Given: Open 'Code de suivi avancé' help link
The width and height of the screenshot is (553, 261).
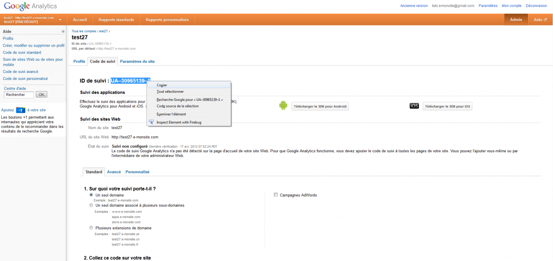Looking at the screenshot, I should pos(21,72).
